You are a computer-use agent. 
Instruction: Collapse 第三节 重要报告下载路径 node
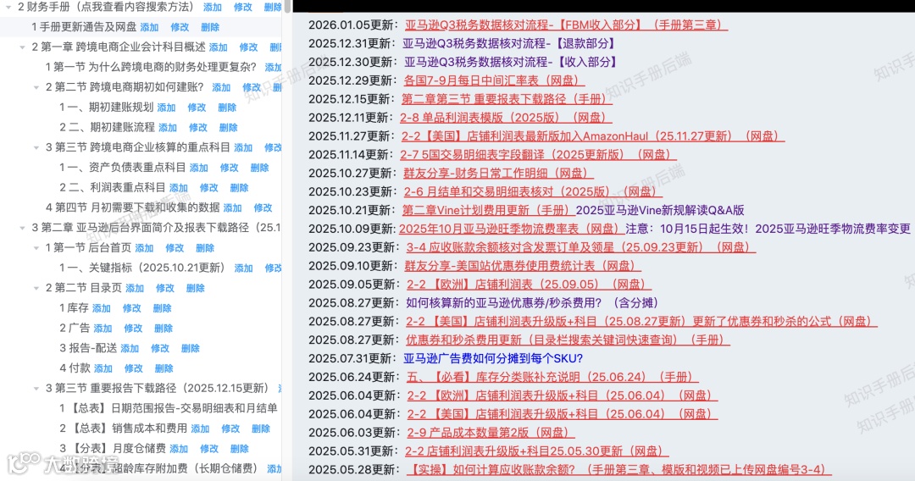[x=36, y=389]
